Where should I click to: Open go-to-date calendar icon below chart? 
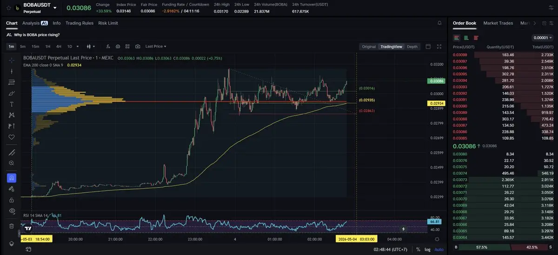pos(28,249)
